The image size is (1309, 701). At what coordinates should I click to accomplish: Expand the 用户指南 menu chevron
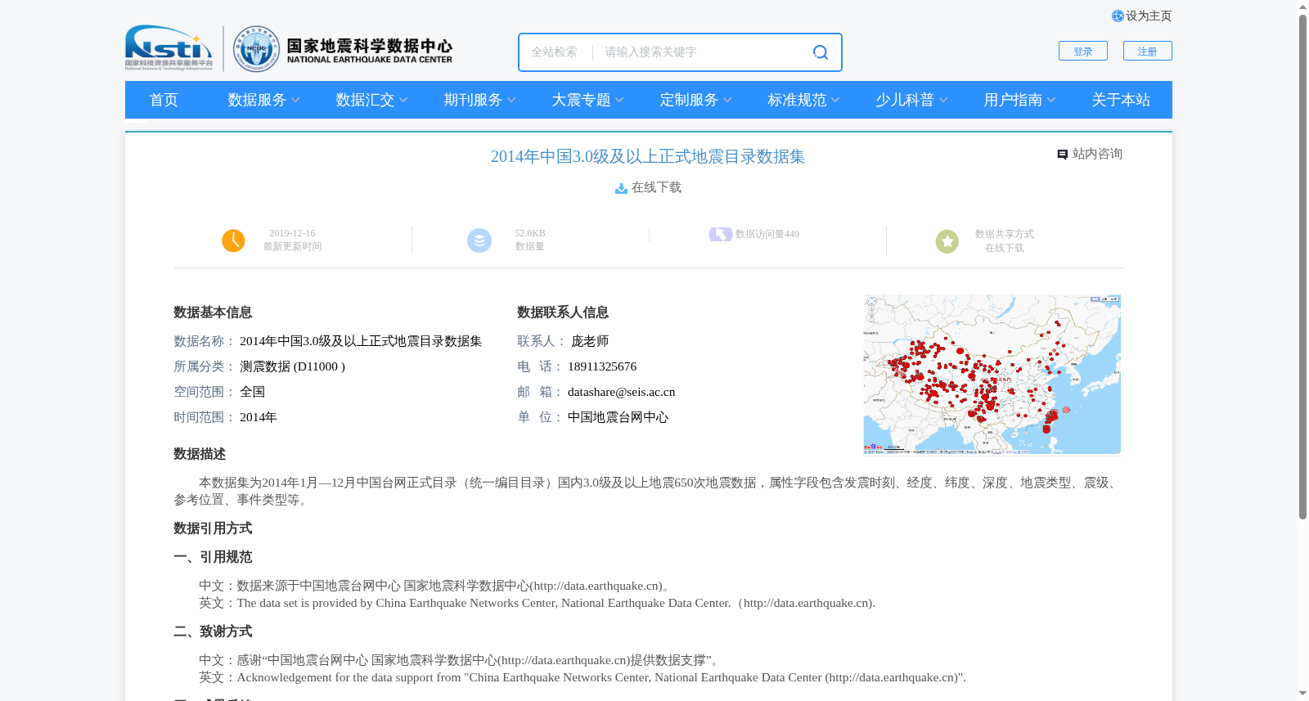click(x=1051, y=100)
